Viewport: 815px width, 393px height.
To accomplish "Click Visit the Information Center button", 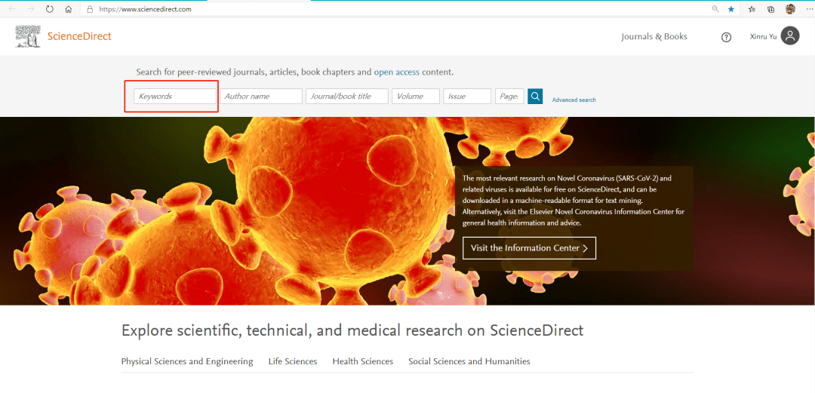I will pyautogui.click(x=529, y=248).
